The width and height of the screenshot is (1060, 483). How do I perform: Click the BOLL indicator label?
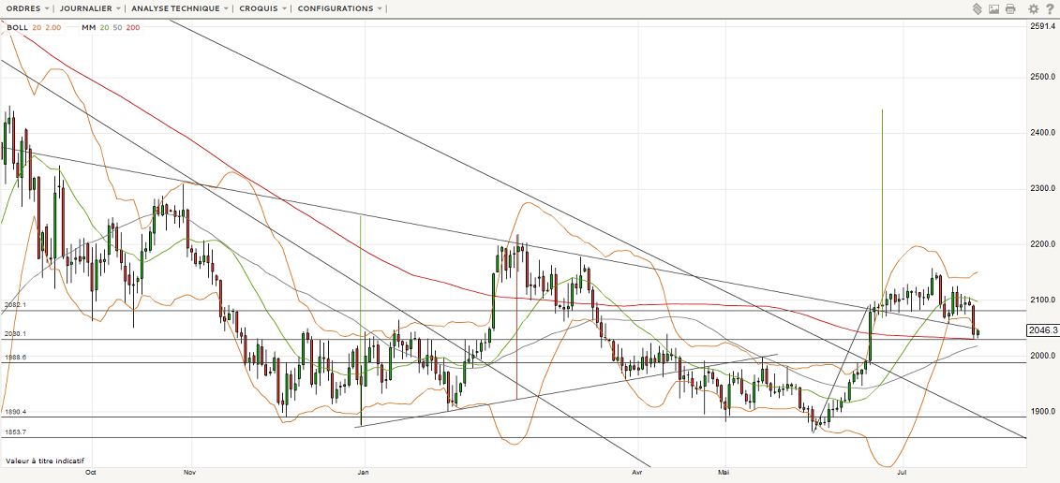tap(17, 28)
